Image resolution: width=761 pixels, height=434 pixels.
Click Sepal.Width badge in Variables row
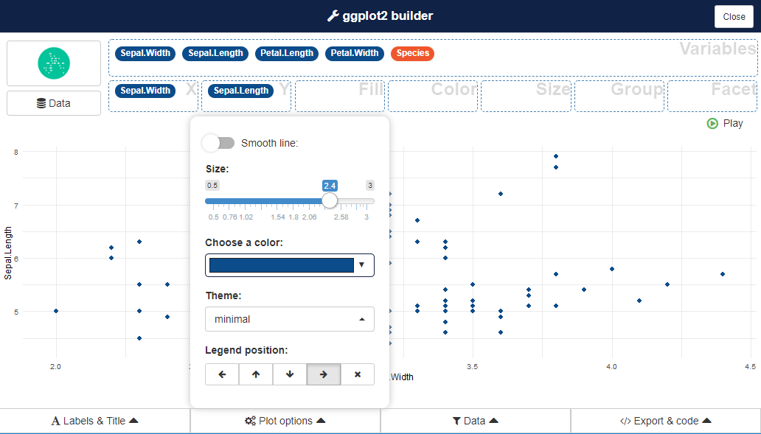tap(145, 53)
